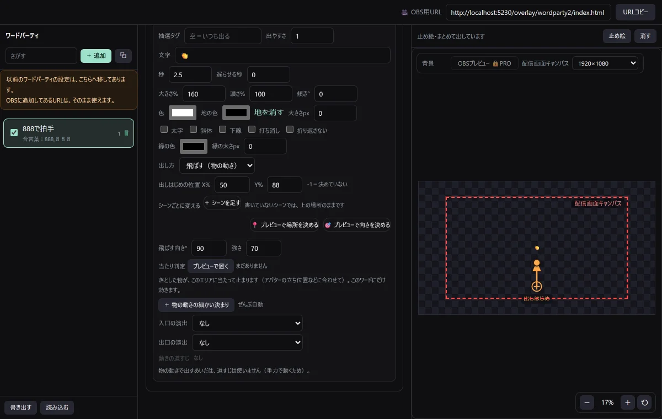
Task: Enable the 太字 bold checkbox
Action: pos(164,130)
